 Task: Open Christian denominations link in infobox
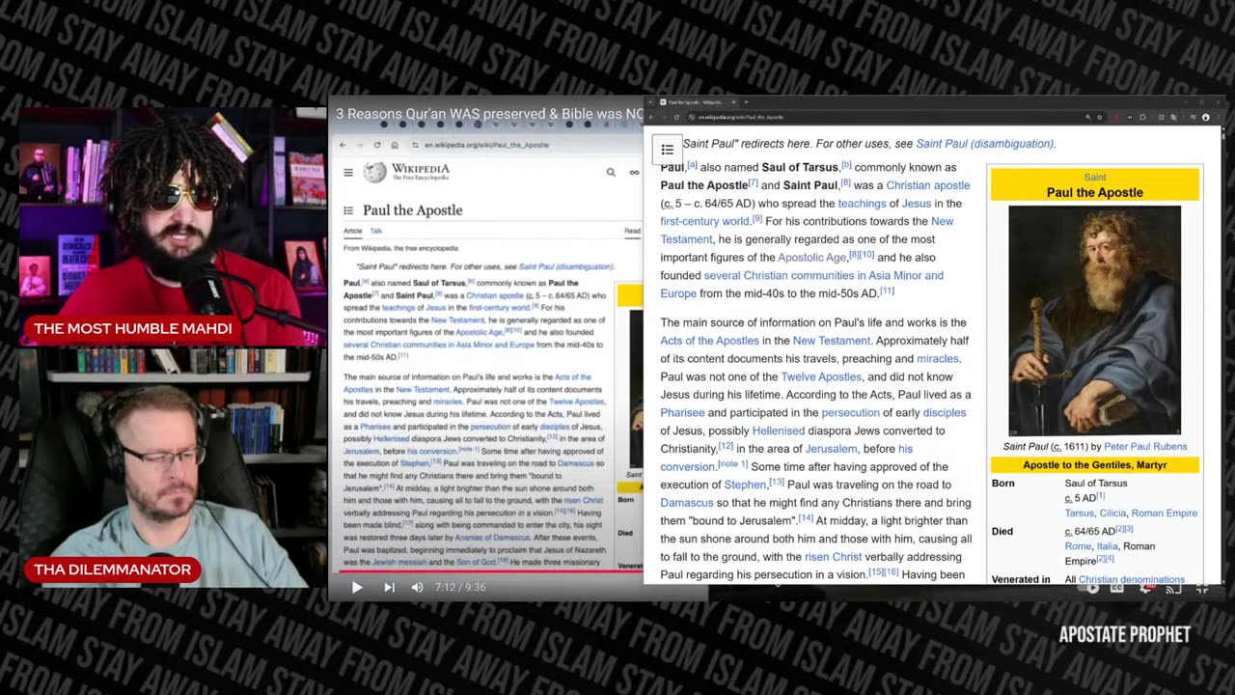coord(1132,580)
